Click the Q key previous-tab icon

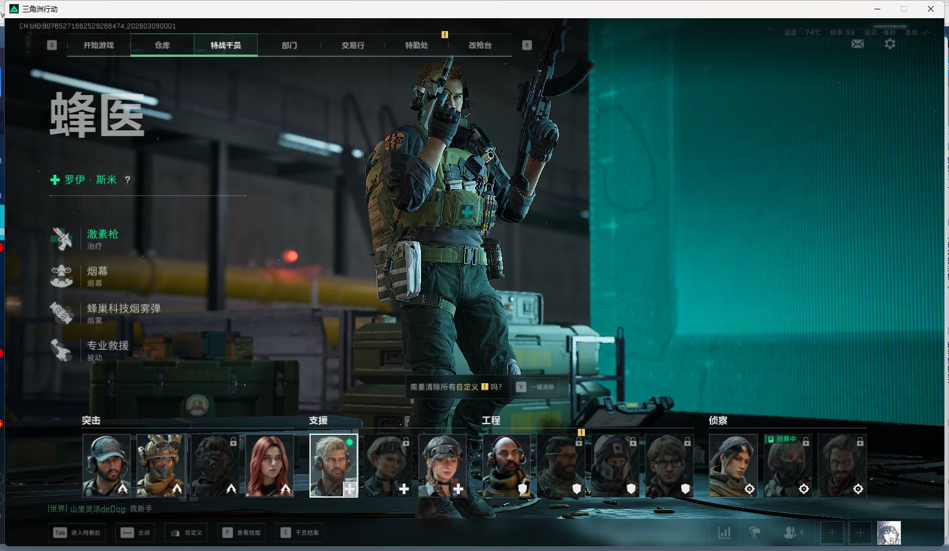tap(52, 45)
